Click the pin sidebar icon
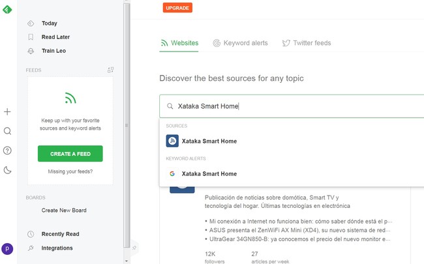 point(134,248)
